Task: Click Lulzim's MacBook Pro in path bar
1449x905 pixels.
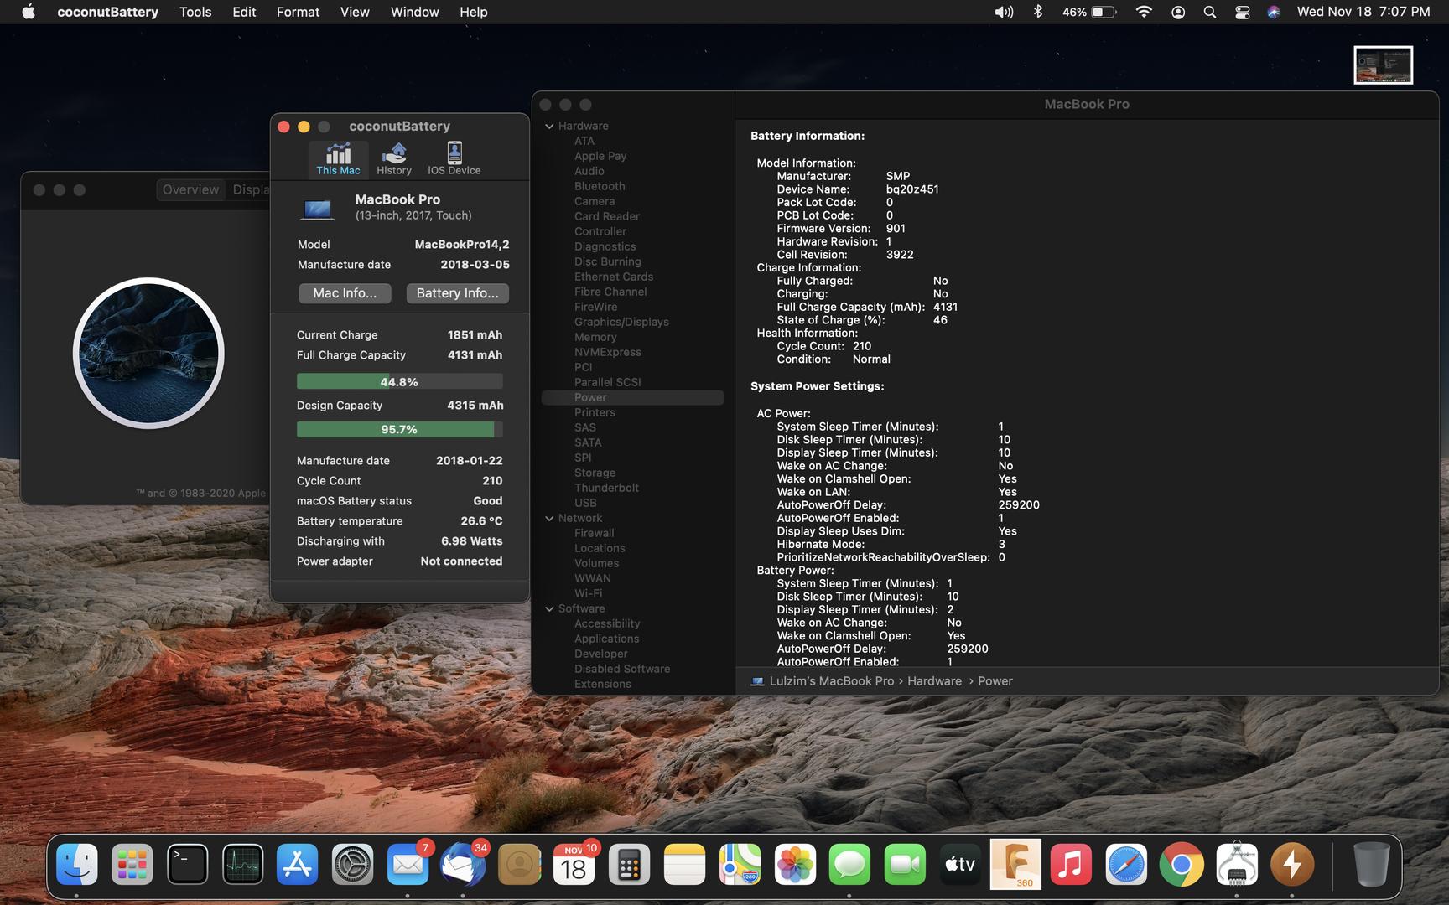Action: click(x=832, y=681)
